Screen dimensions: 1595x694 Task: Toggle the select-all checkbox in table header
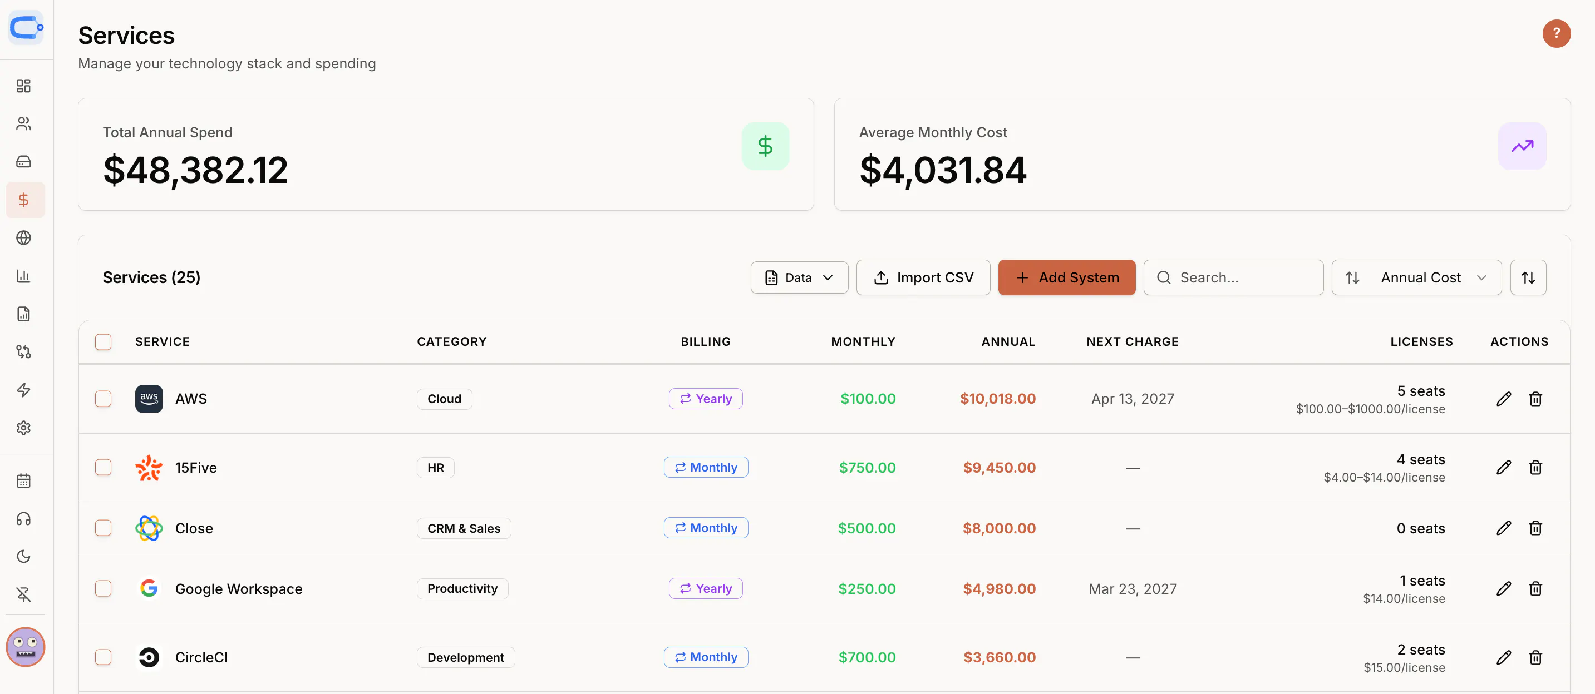click(104, 342)
